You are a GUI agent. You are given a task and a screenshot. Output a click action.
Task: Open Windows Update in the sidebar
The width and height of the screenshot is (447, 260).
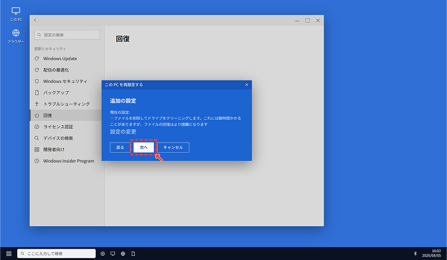coord(67,58)
